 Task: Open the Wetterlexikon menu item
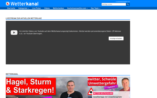[x=58, y=8]
